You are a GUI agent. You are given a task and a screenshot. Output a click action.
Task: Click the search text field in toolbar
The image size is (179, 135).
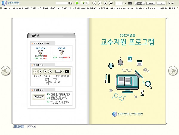(x=62, y=3)
